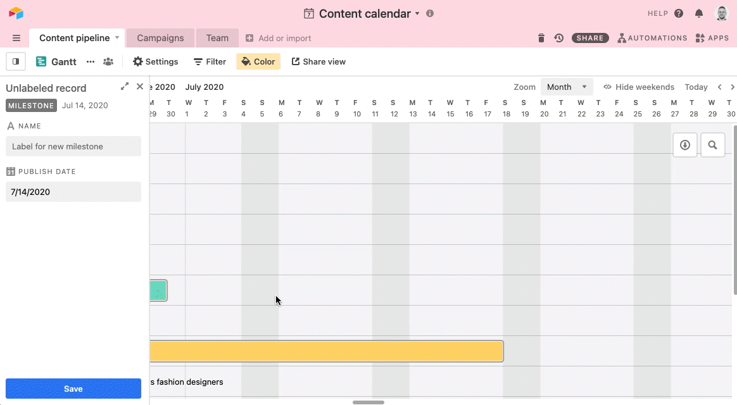Click the Today button
737x405 pixels.
click(696, 87)
